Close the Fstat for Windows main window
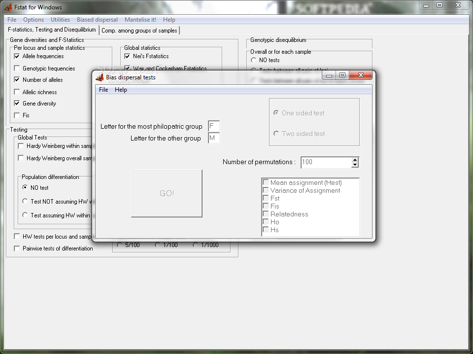 pos(458,5)
